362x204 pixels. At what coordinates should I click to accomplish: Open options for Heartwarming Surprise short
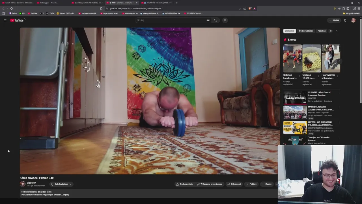(337, 76)
